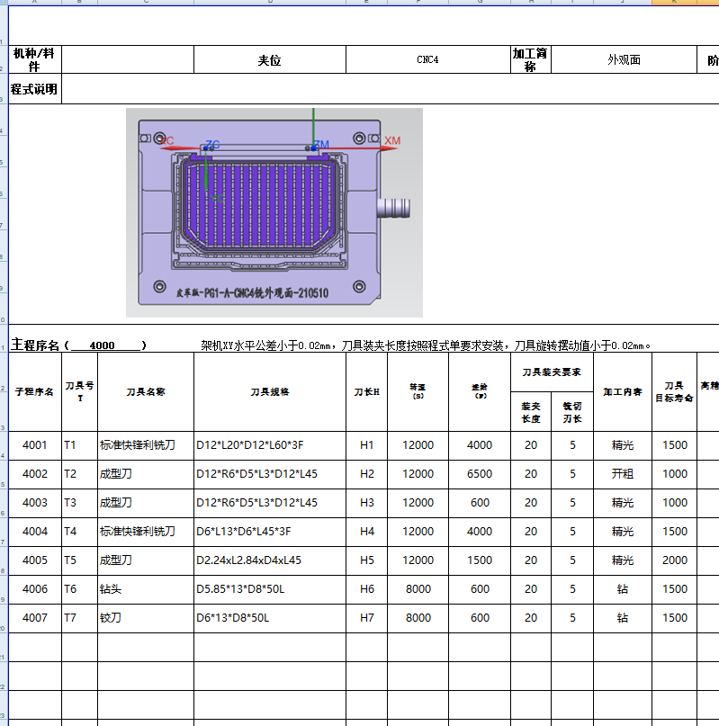Select the embedded CNC4 fixture model image

(274, 212)
